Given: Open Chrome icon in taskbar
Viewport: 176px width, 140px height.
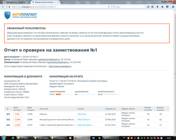Looking at the screenshot, I should point(99,138).
